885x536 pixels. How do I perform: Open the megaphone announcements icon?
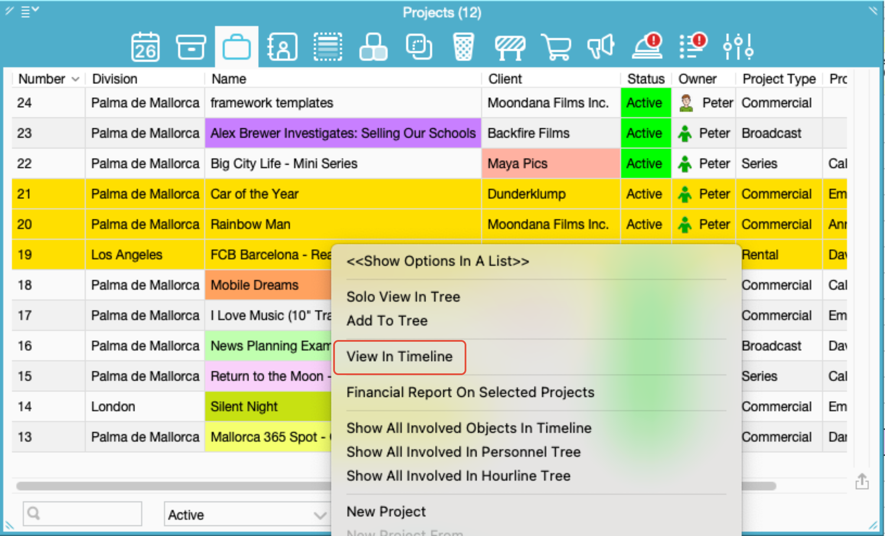(x=601, y=47)
